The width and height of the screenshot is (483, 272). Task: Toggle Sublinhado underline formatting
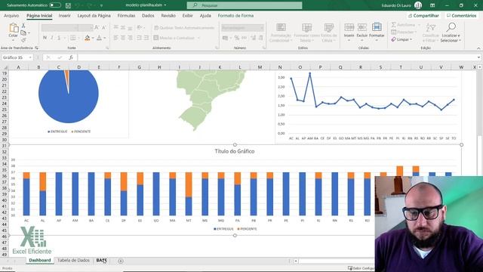(59, 38)
